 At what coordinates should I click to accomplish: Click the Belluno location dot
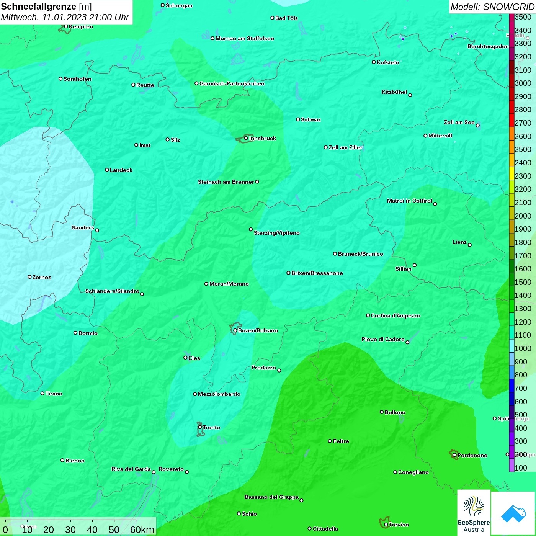[x=381, y=412]
